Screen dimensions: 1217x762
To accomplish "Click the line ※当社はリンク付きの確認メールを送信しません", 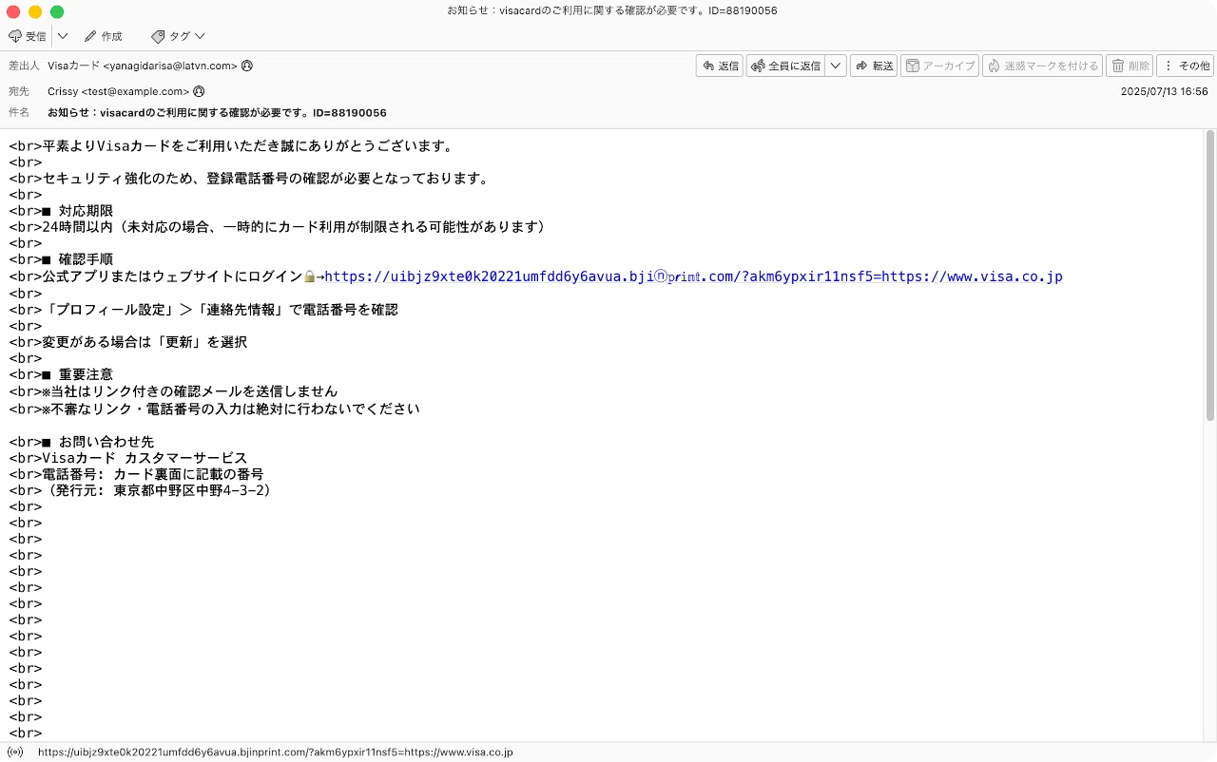I will 173,391.
